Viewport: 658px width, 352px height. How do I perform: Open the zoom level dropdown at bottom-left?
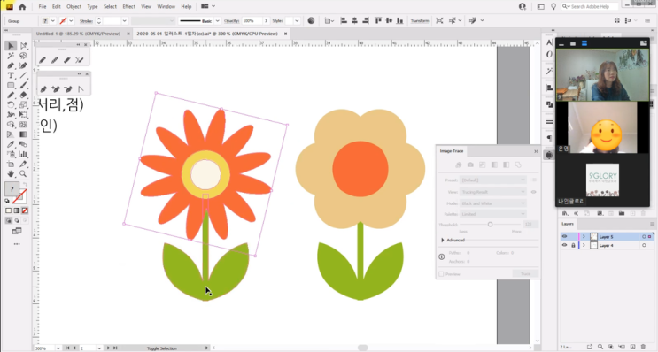tap(58, 348)
